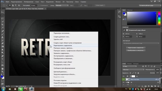Screen dimensions: 162x91
Task: Select the Gradient tool
Action: click(3, 47)
